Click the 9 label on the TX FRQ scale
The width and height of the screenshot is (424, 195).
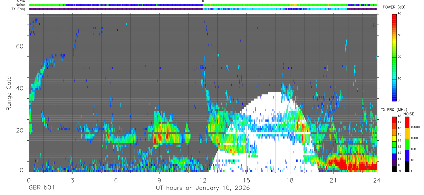[x=400, y=172]
